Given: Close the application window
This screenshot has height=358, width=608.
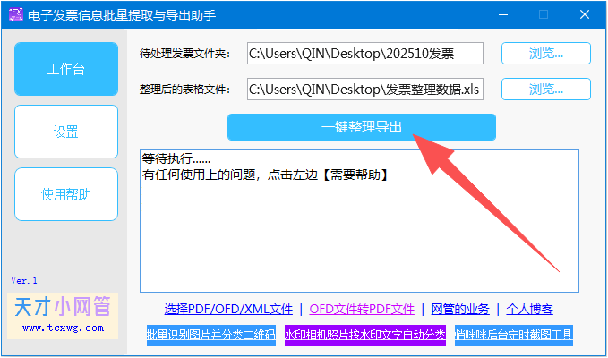Looking at the screenshot, I should coord(585,14).
